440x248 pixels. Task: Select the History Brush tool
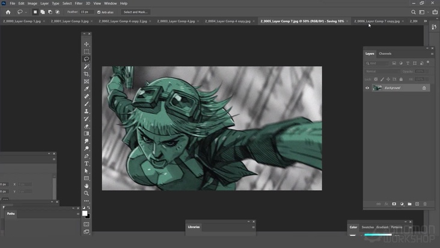point(87,119)
